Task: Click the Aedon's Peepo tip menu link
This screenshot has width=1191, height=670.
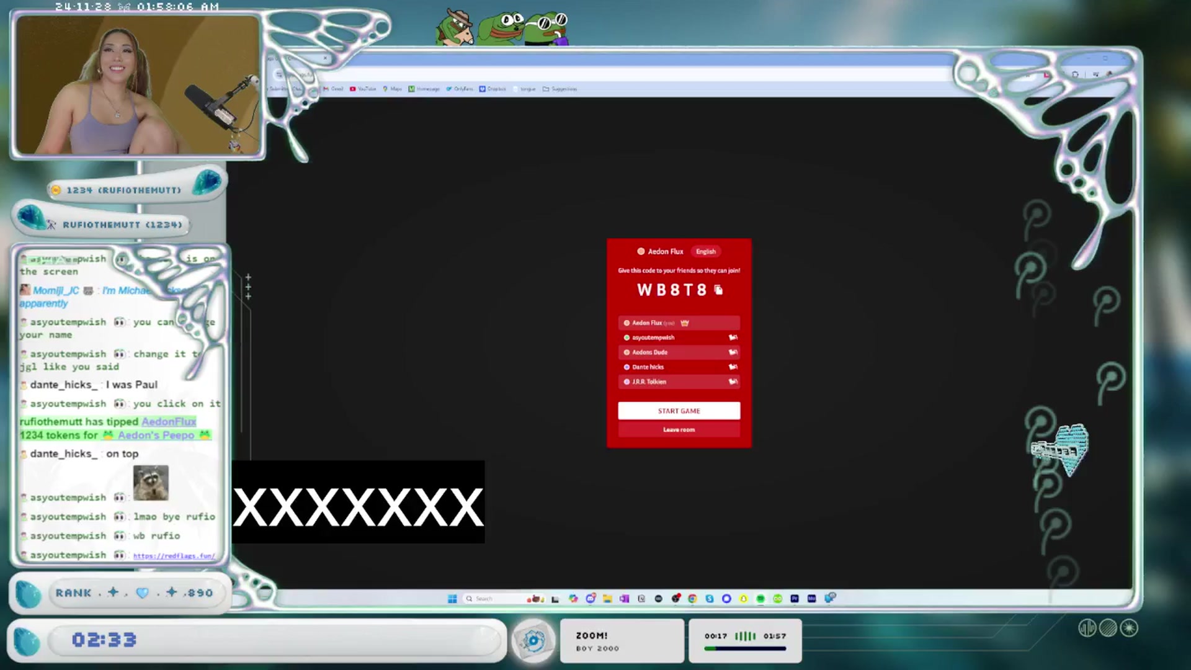Action: (156, 435)
